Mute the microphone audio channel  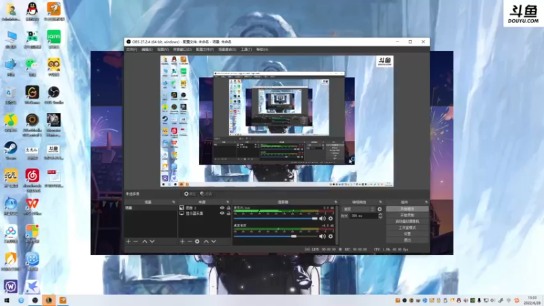click(x=322, y=218)
